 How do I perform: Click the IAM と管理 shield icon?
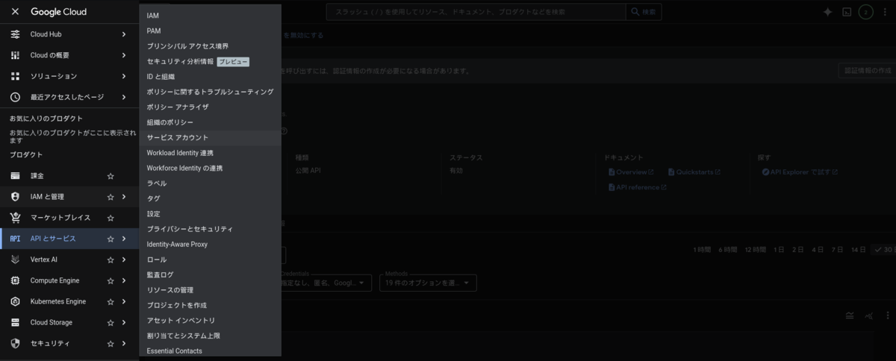[x=15, y=197]
